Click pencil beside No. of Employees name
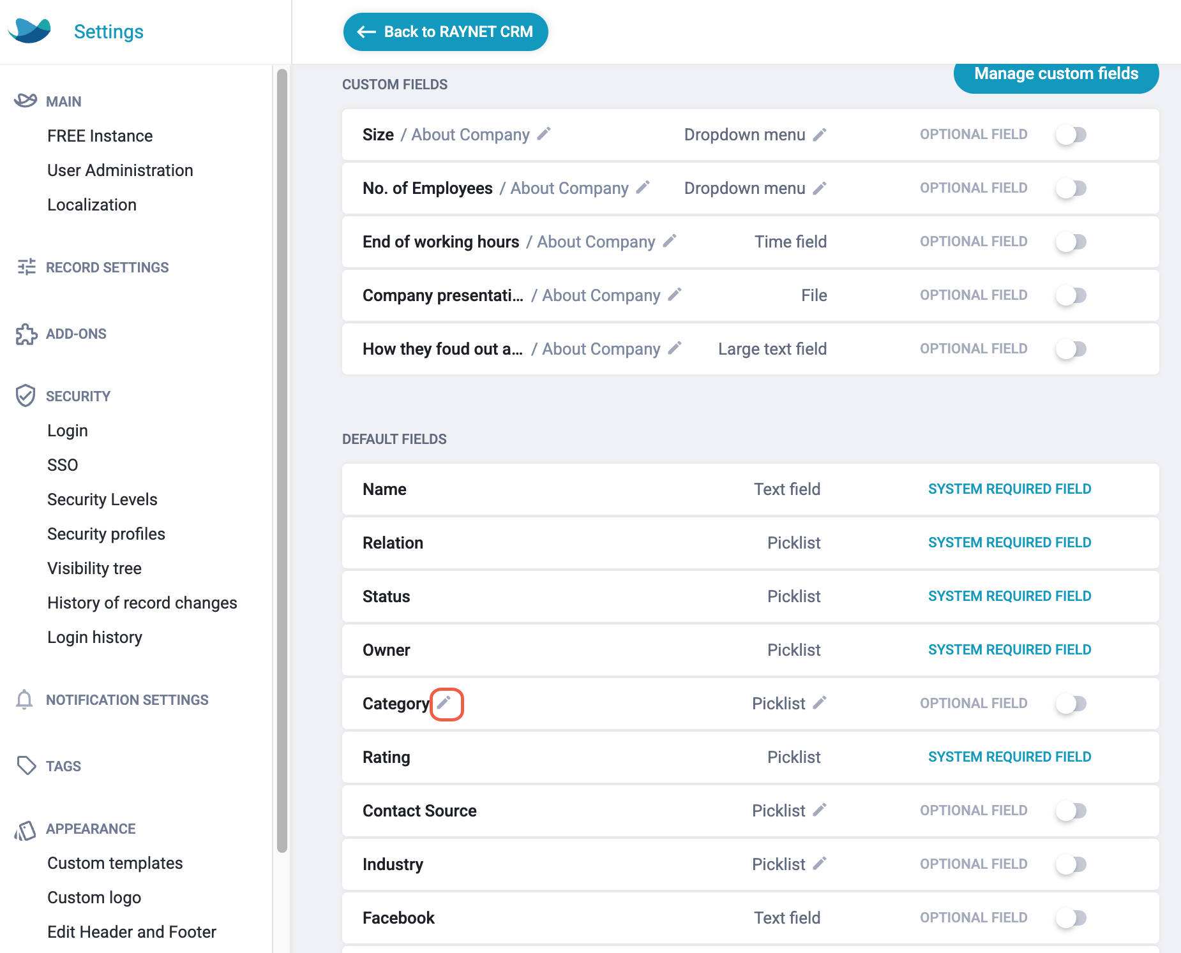 coord(643,188)
